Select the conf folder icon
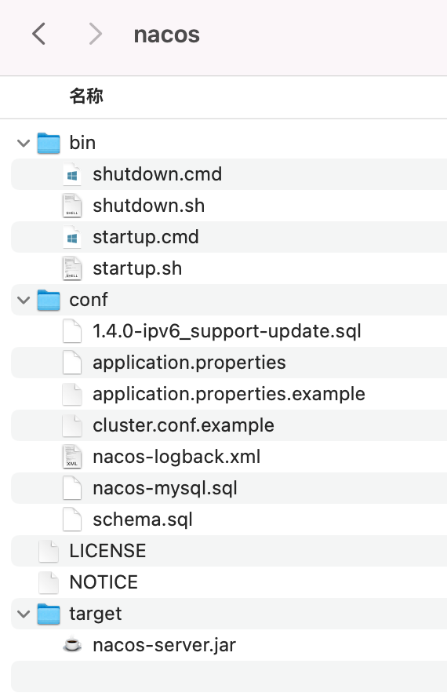 click(49, 300)
